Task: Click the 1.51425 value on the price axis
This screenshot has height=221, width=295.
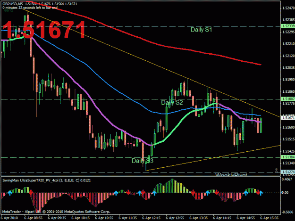Action: [x=288, y=151]
